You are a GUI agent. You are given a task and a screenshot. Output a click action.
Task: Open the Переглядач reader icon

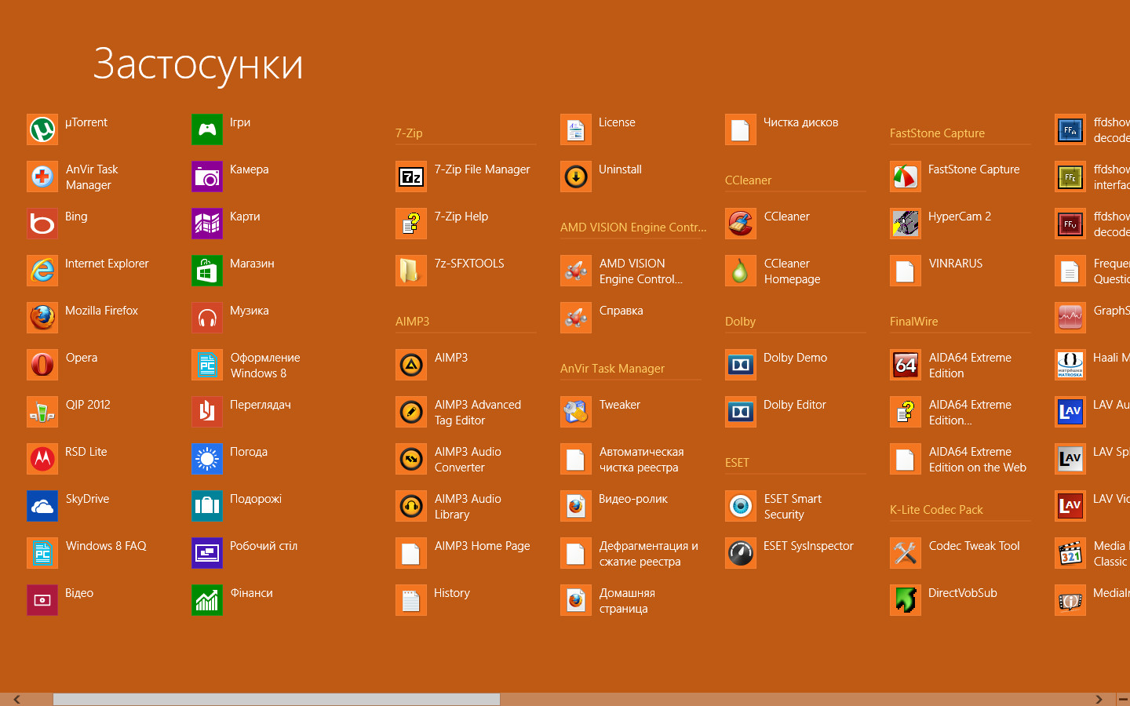(x=207, y=412)
